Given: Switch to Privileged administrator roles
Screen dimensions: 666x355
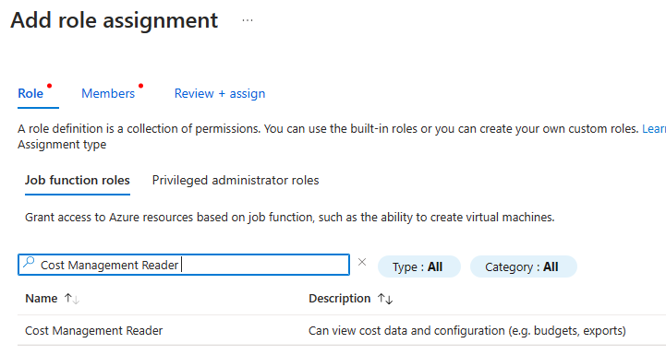Looking at the screenshot, I should point(236,180).
